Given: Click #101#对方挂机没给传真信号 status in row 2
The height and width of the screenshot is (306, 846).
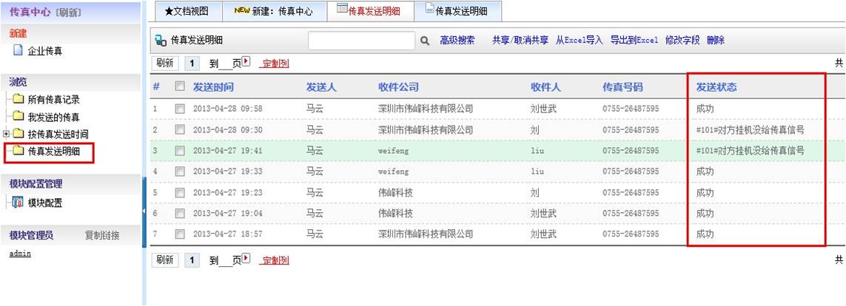Looking at the screenshot, I should pos(750,130).
